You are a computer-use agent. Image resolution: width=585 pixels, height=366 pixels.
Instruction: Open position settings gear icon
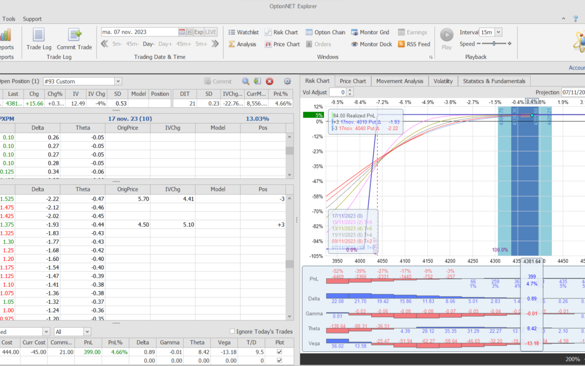point(288,81)
